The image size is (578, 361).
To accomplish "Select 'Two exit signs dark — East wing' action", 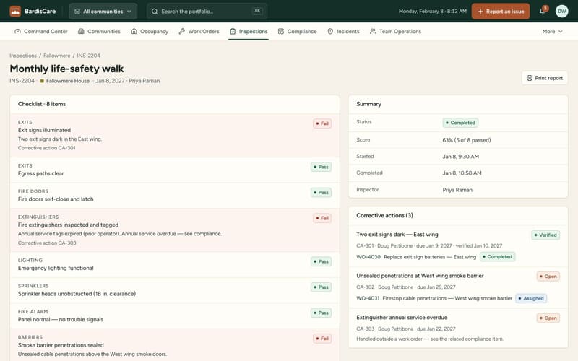I will click(397, 234).
